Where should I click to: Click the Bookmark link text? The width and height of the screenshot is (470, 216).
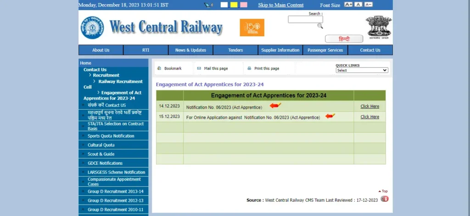coord(173,68)
